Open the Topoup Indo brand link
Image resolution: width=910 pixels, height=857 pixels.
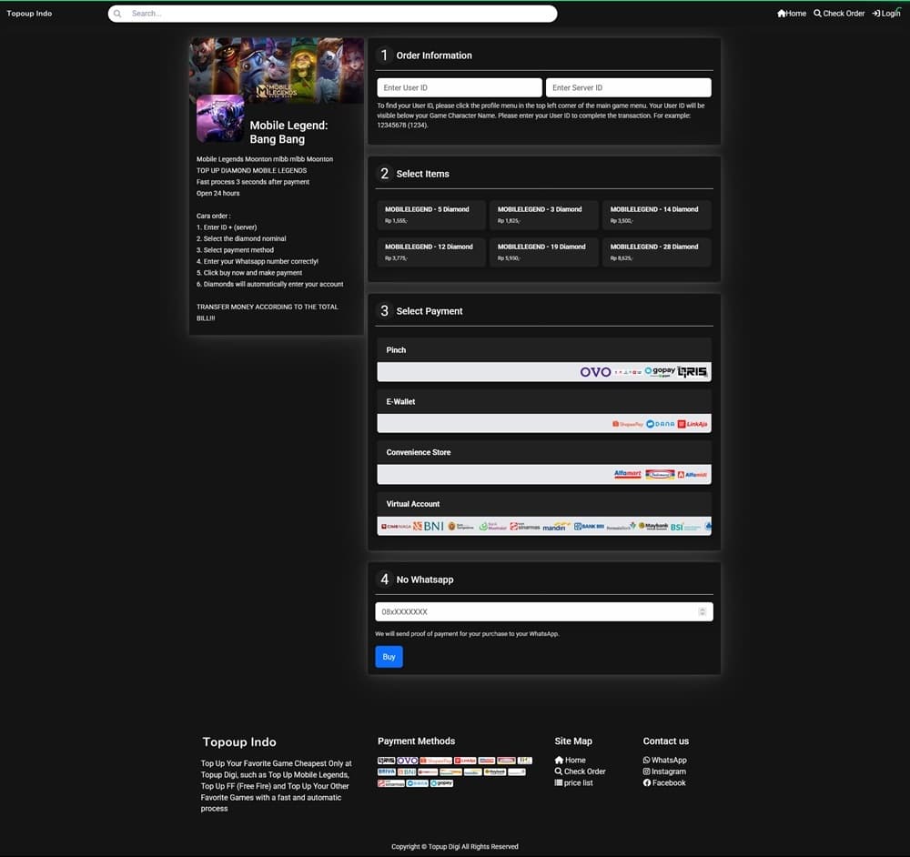(29, 14)
